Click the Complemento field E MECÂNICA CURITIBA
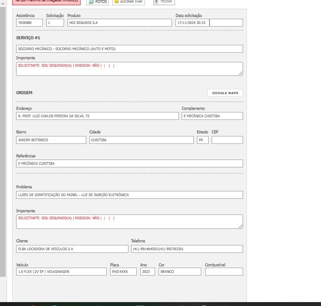 212,116
